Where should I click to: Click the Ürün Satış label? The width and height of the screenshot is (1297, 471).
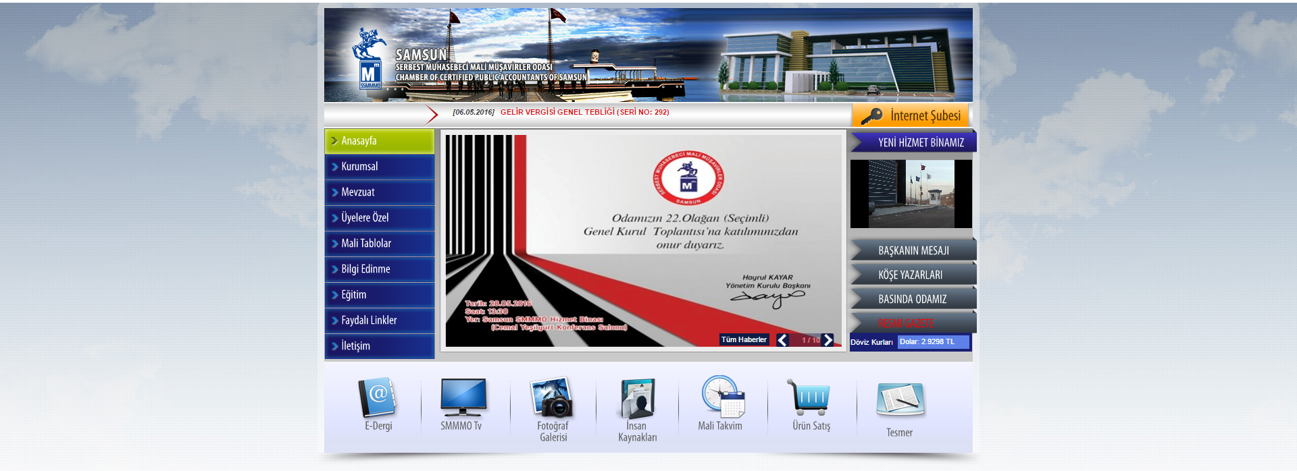[811, 426]
